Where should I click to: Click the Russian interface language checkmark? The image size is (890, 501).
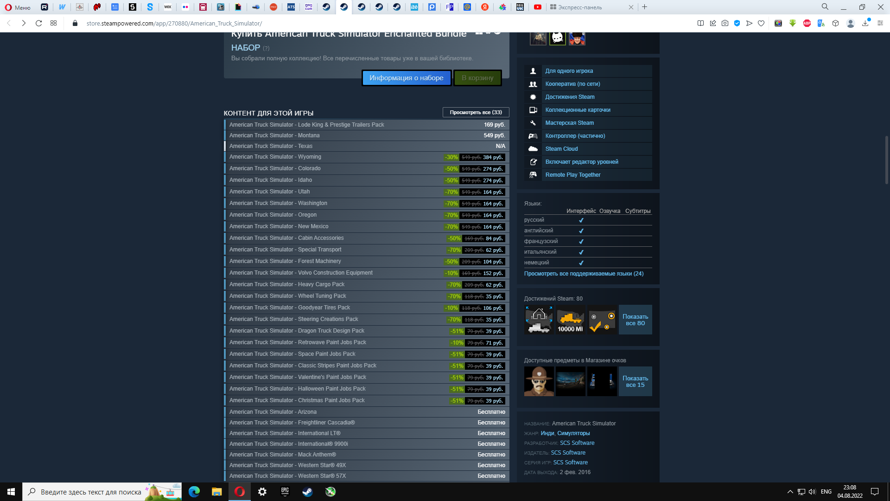click(x=581, y=220)
